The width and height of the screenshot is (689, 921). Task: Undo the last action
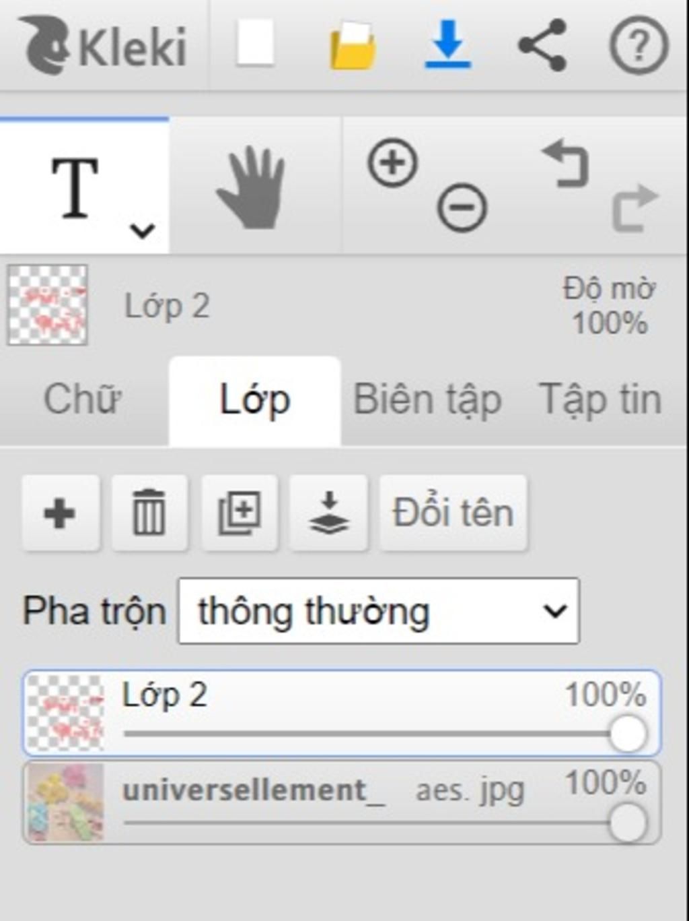click(566, 163)
